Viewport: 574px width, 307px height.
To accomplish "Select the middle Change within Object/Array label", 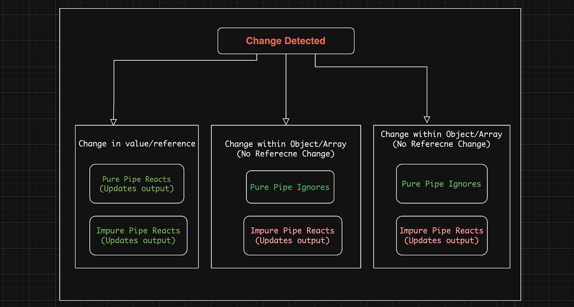I will click(x=286, y=144).
